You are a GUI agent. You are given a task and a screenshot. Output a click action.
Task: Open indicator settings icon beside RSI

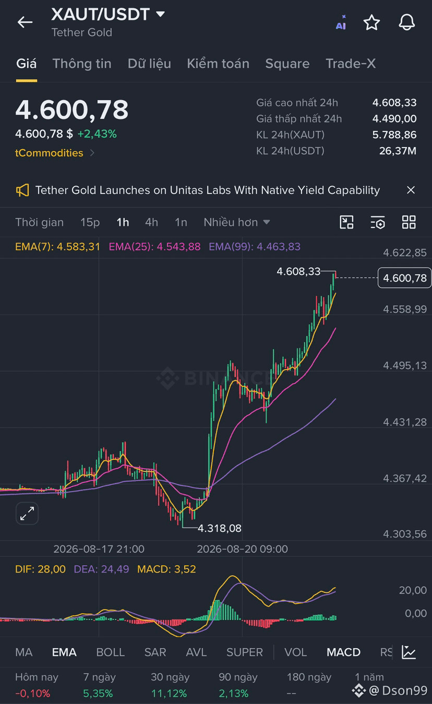(x=409, y=652)
